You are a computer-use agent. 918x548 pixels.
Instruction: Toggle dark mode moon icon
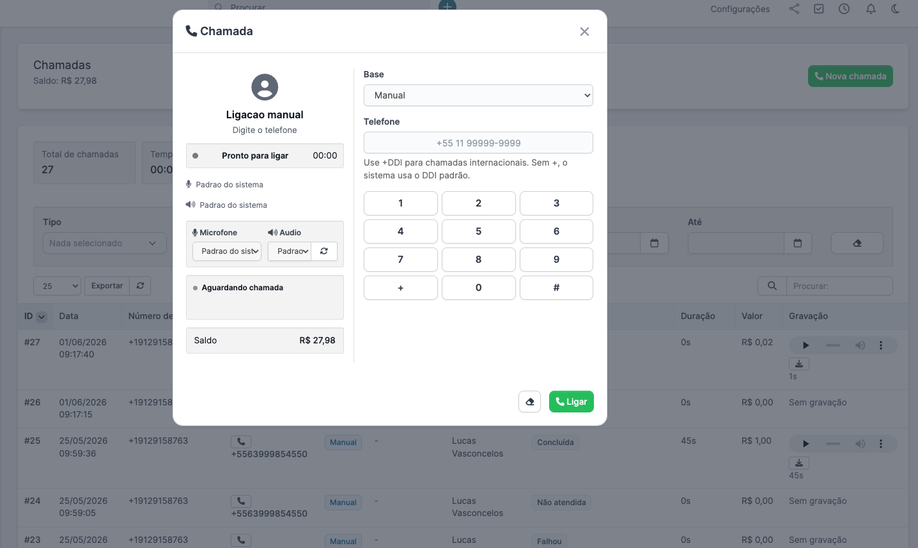tap(895, 9)
